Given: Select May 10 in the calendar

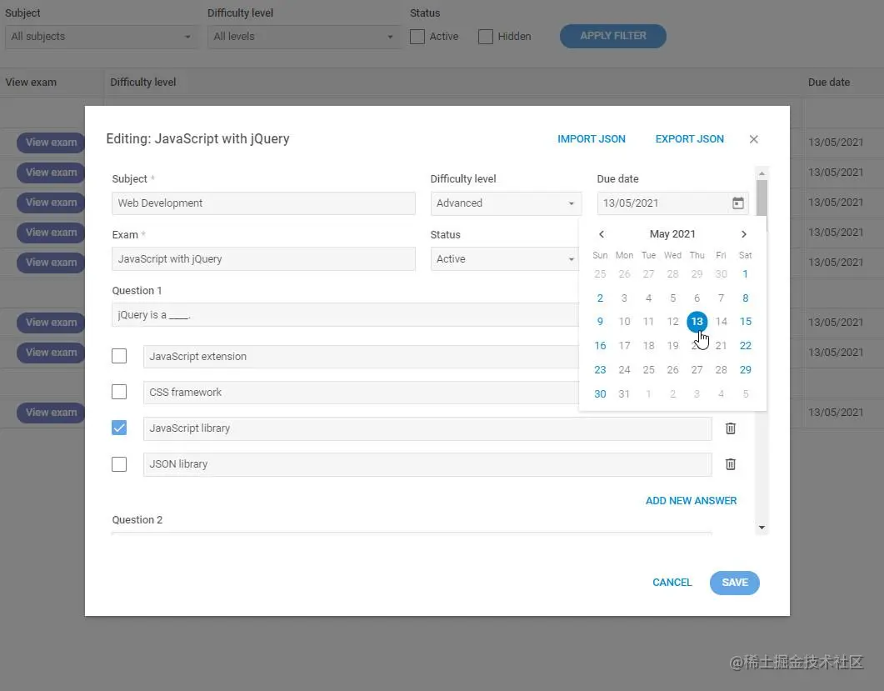Looking at the screenshot, I should point(624,322).
